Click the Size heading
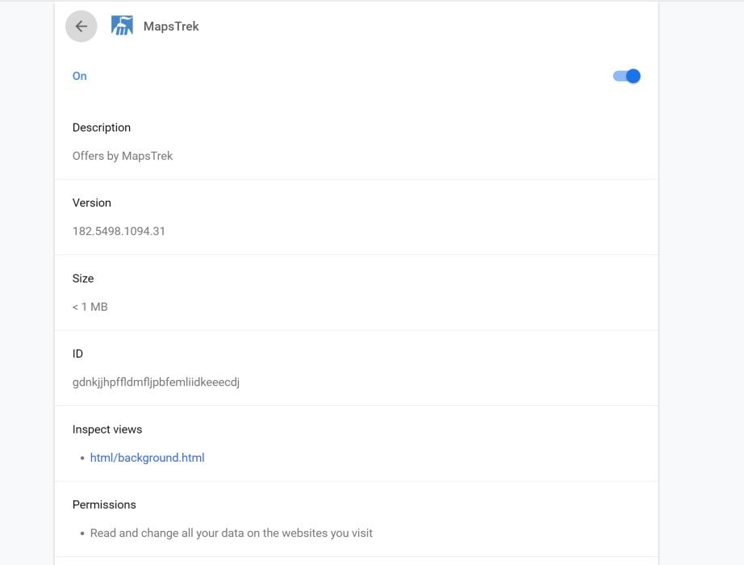744x565 pixels. [x=83, y=278]
